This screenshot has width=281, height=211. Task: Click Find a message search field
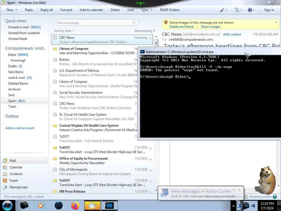(x=96, y=23)
